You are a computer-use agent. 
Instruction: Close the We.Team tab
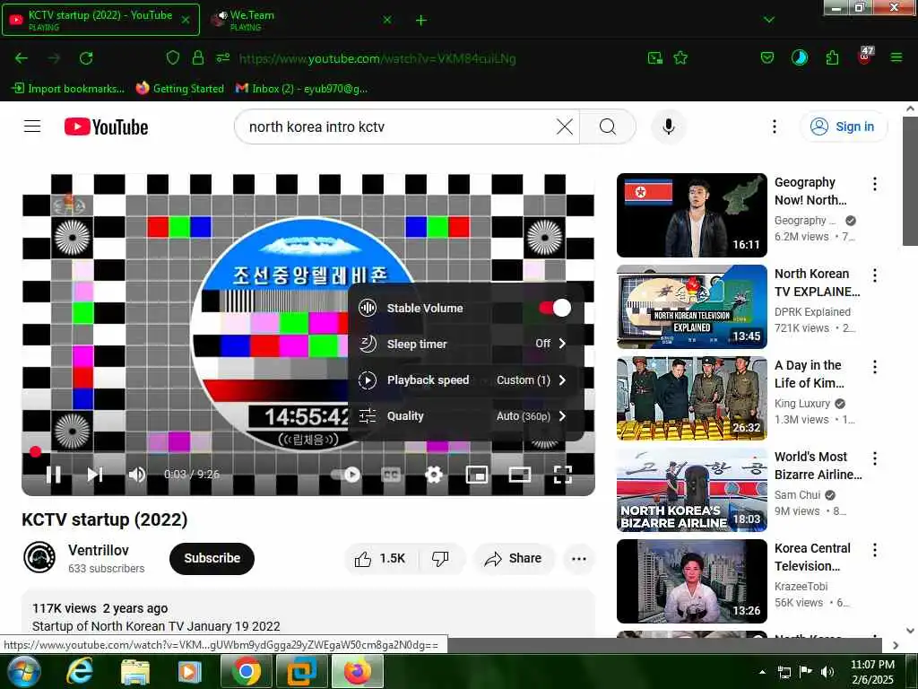[387, 20]
